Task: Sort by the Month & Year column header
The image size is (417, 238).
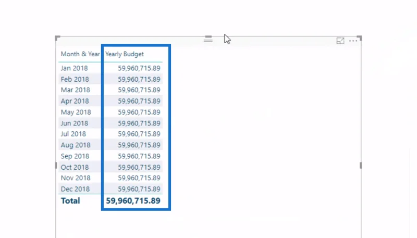Action: [x=80, y=54]
